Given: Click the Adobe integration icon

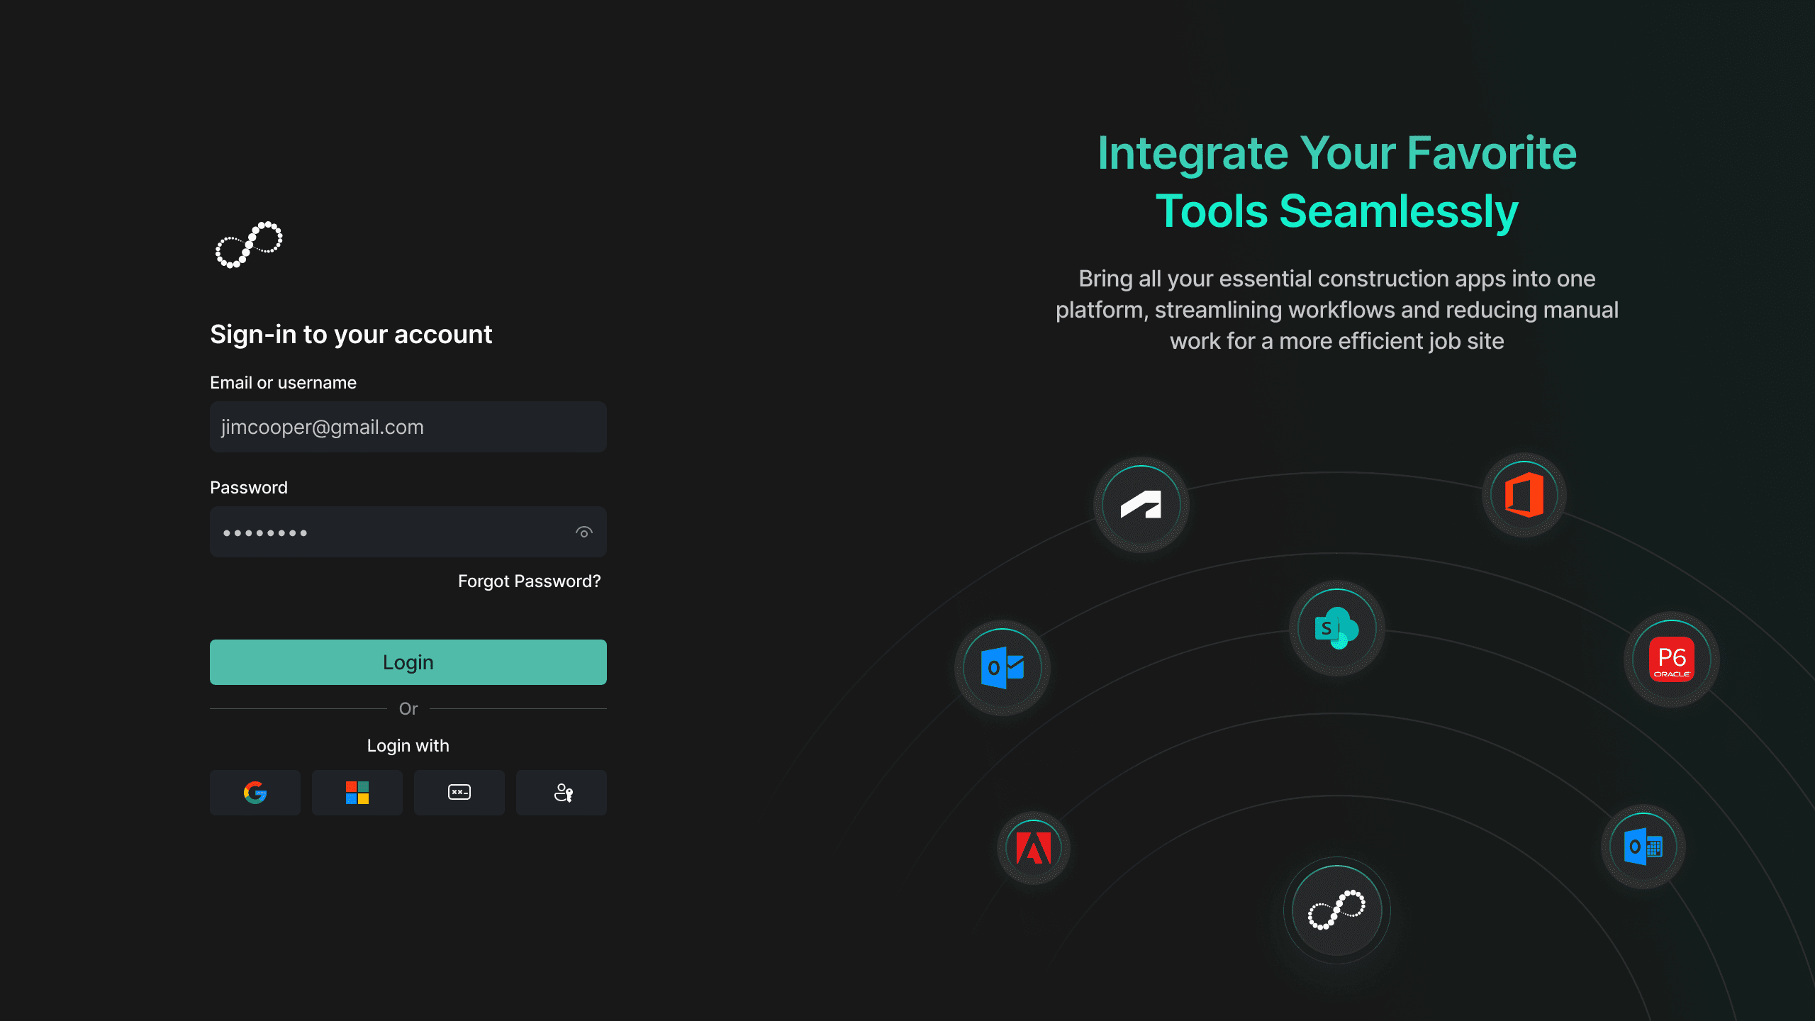Looking at the screenshot, I should pyautogui.click(x=1033, y=848).
